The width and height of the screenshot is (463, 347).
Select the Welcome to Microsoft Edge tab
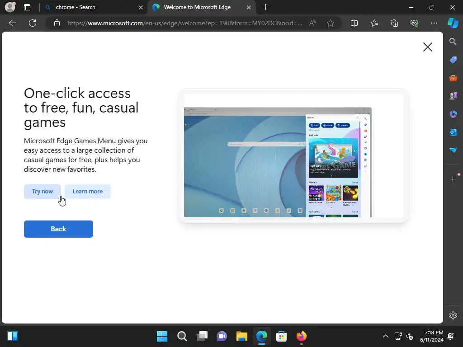[x=202, y=7]
